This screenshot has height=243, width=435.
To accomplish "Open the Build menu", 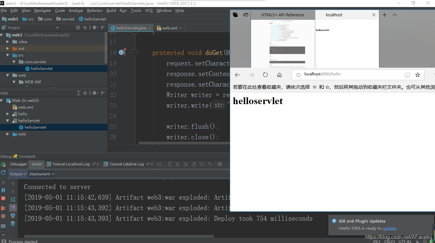I will point(111,11).
